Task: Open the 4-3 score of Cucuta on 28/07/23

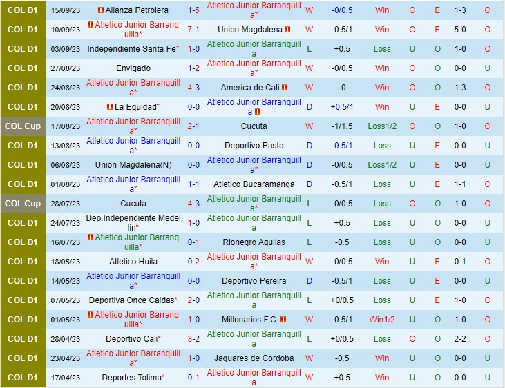Action: (193, 204)
